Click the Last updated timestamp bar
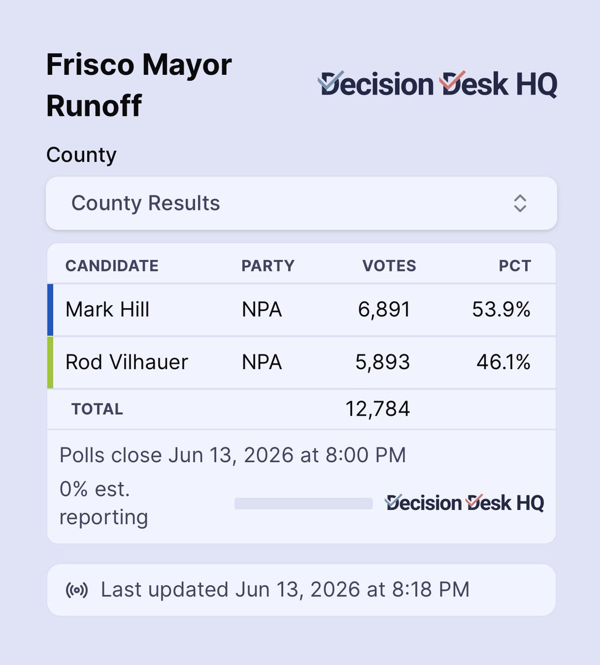600x665 pixels. [301, 590]
